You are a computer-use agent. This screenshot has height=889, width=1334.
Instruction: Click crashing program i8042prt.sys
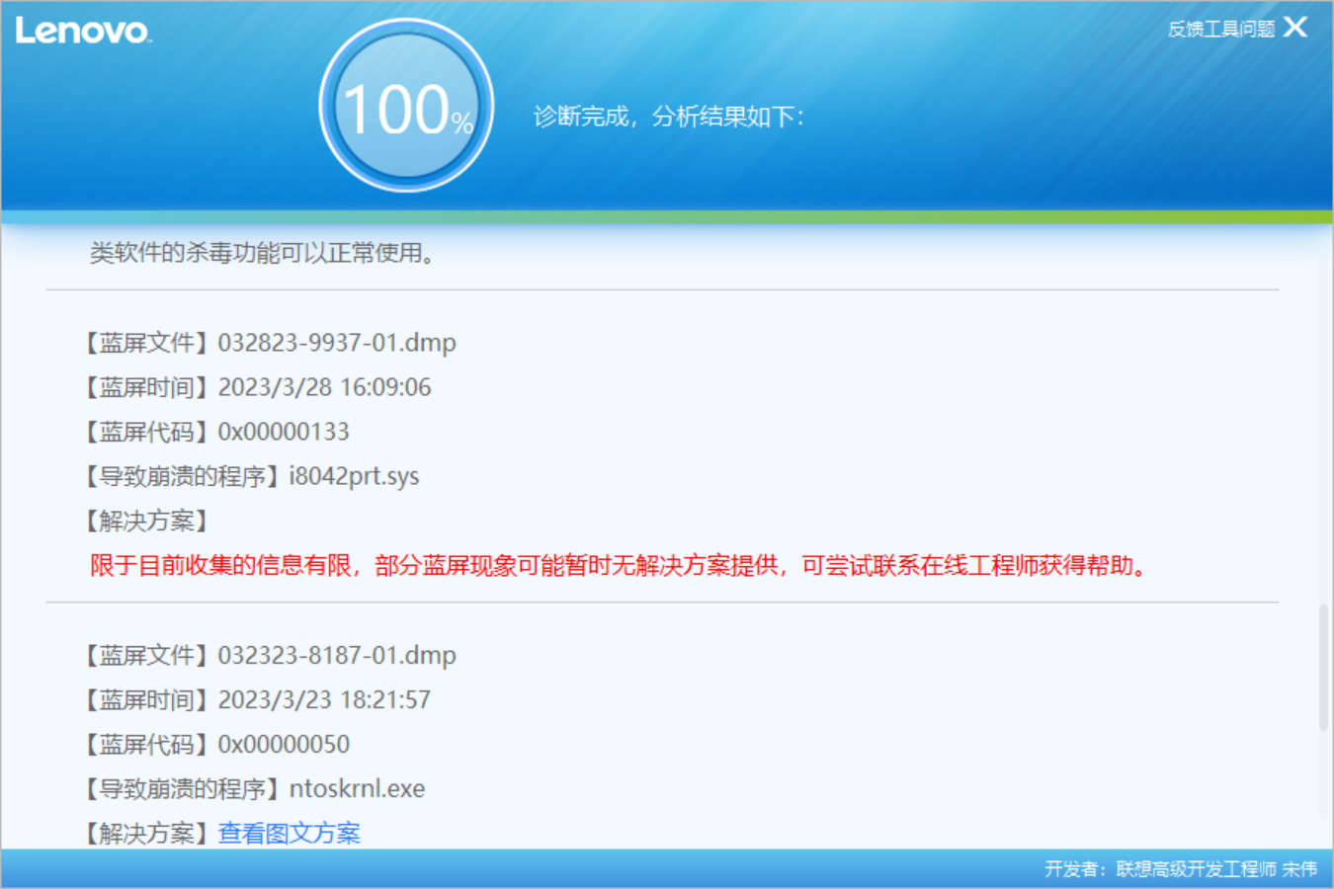pos(354,476)
